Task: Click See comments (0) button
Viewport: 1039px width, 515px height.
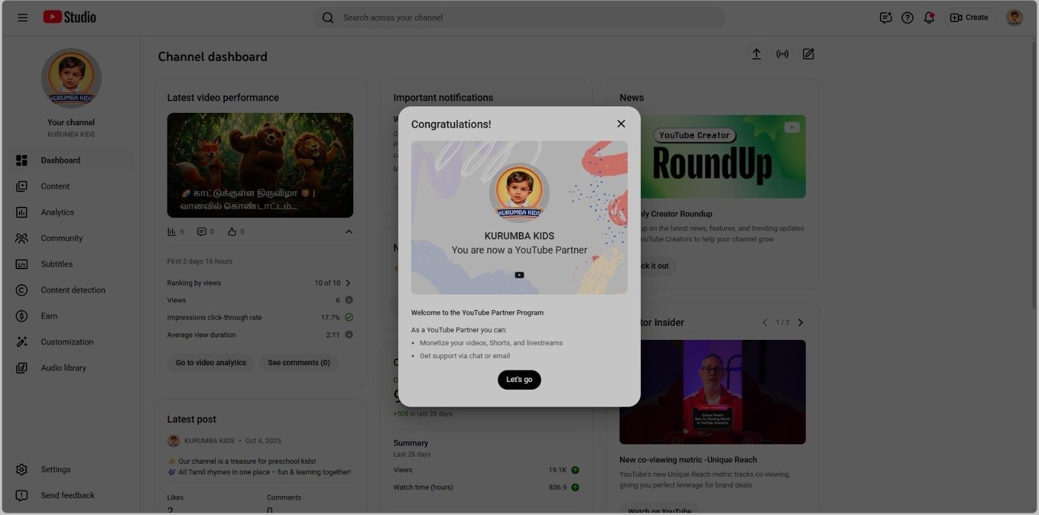Action: click(299, 363)
